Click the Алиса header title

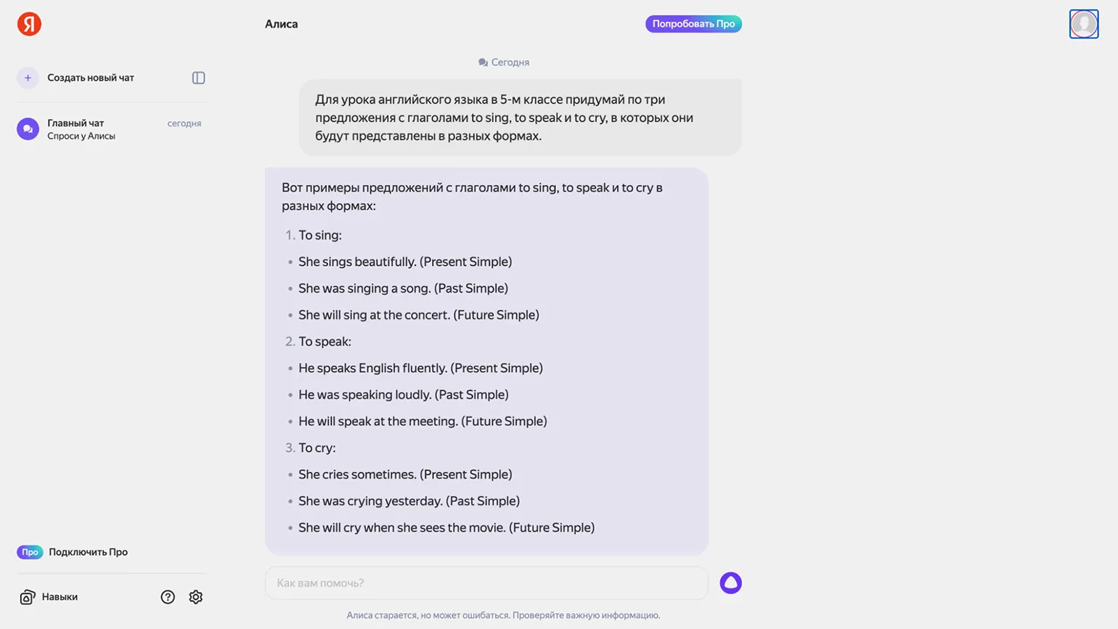point(281,24)
